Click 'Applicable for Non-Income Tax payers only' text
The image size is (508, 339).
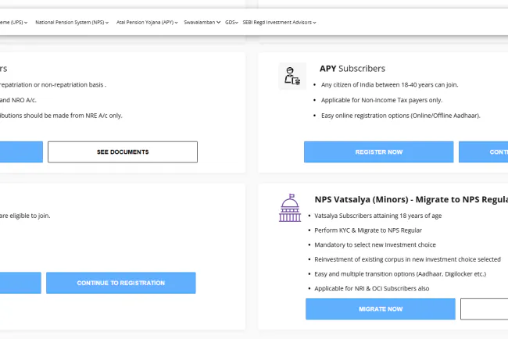point(381,101)
